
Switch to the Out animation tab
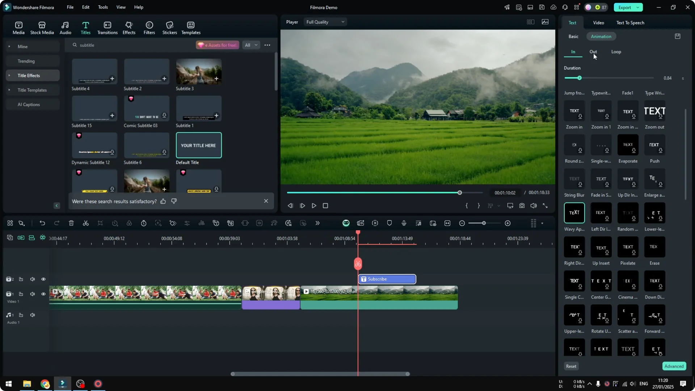[x=593, y=52]
